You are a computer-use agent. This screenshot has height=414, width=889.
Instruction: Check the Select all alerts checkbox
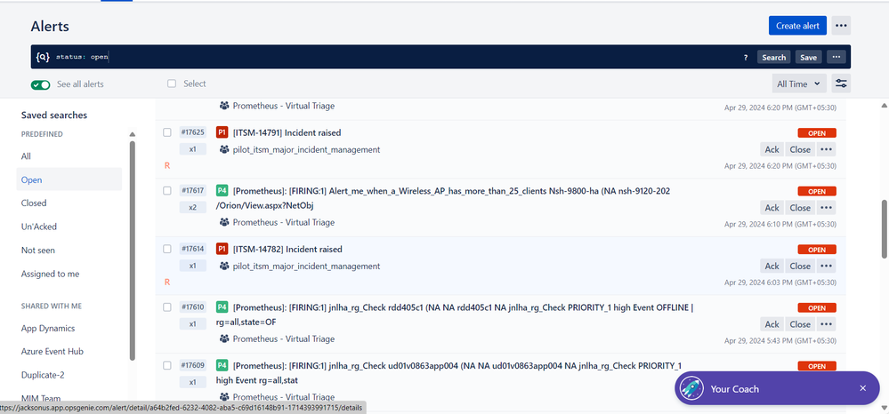coord(172,84)
